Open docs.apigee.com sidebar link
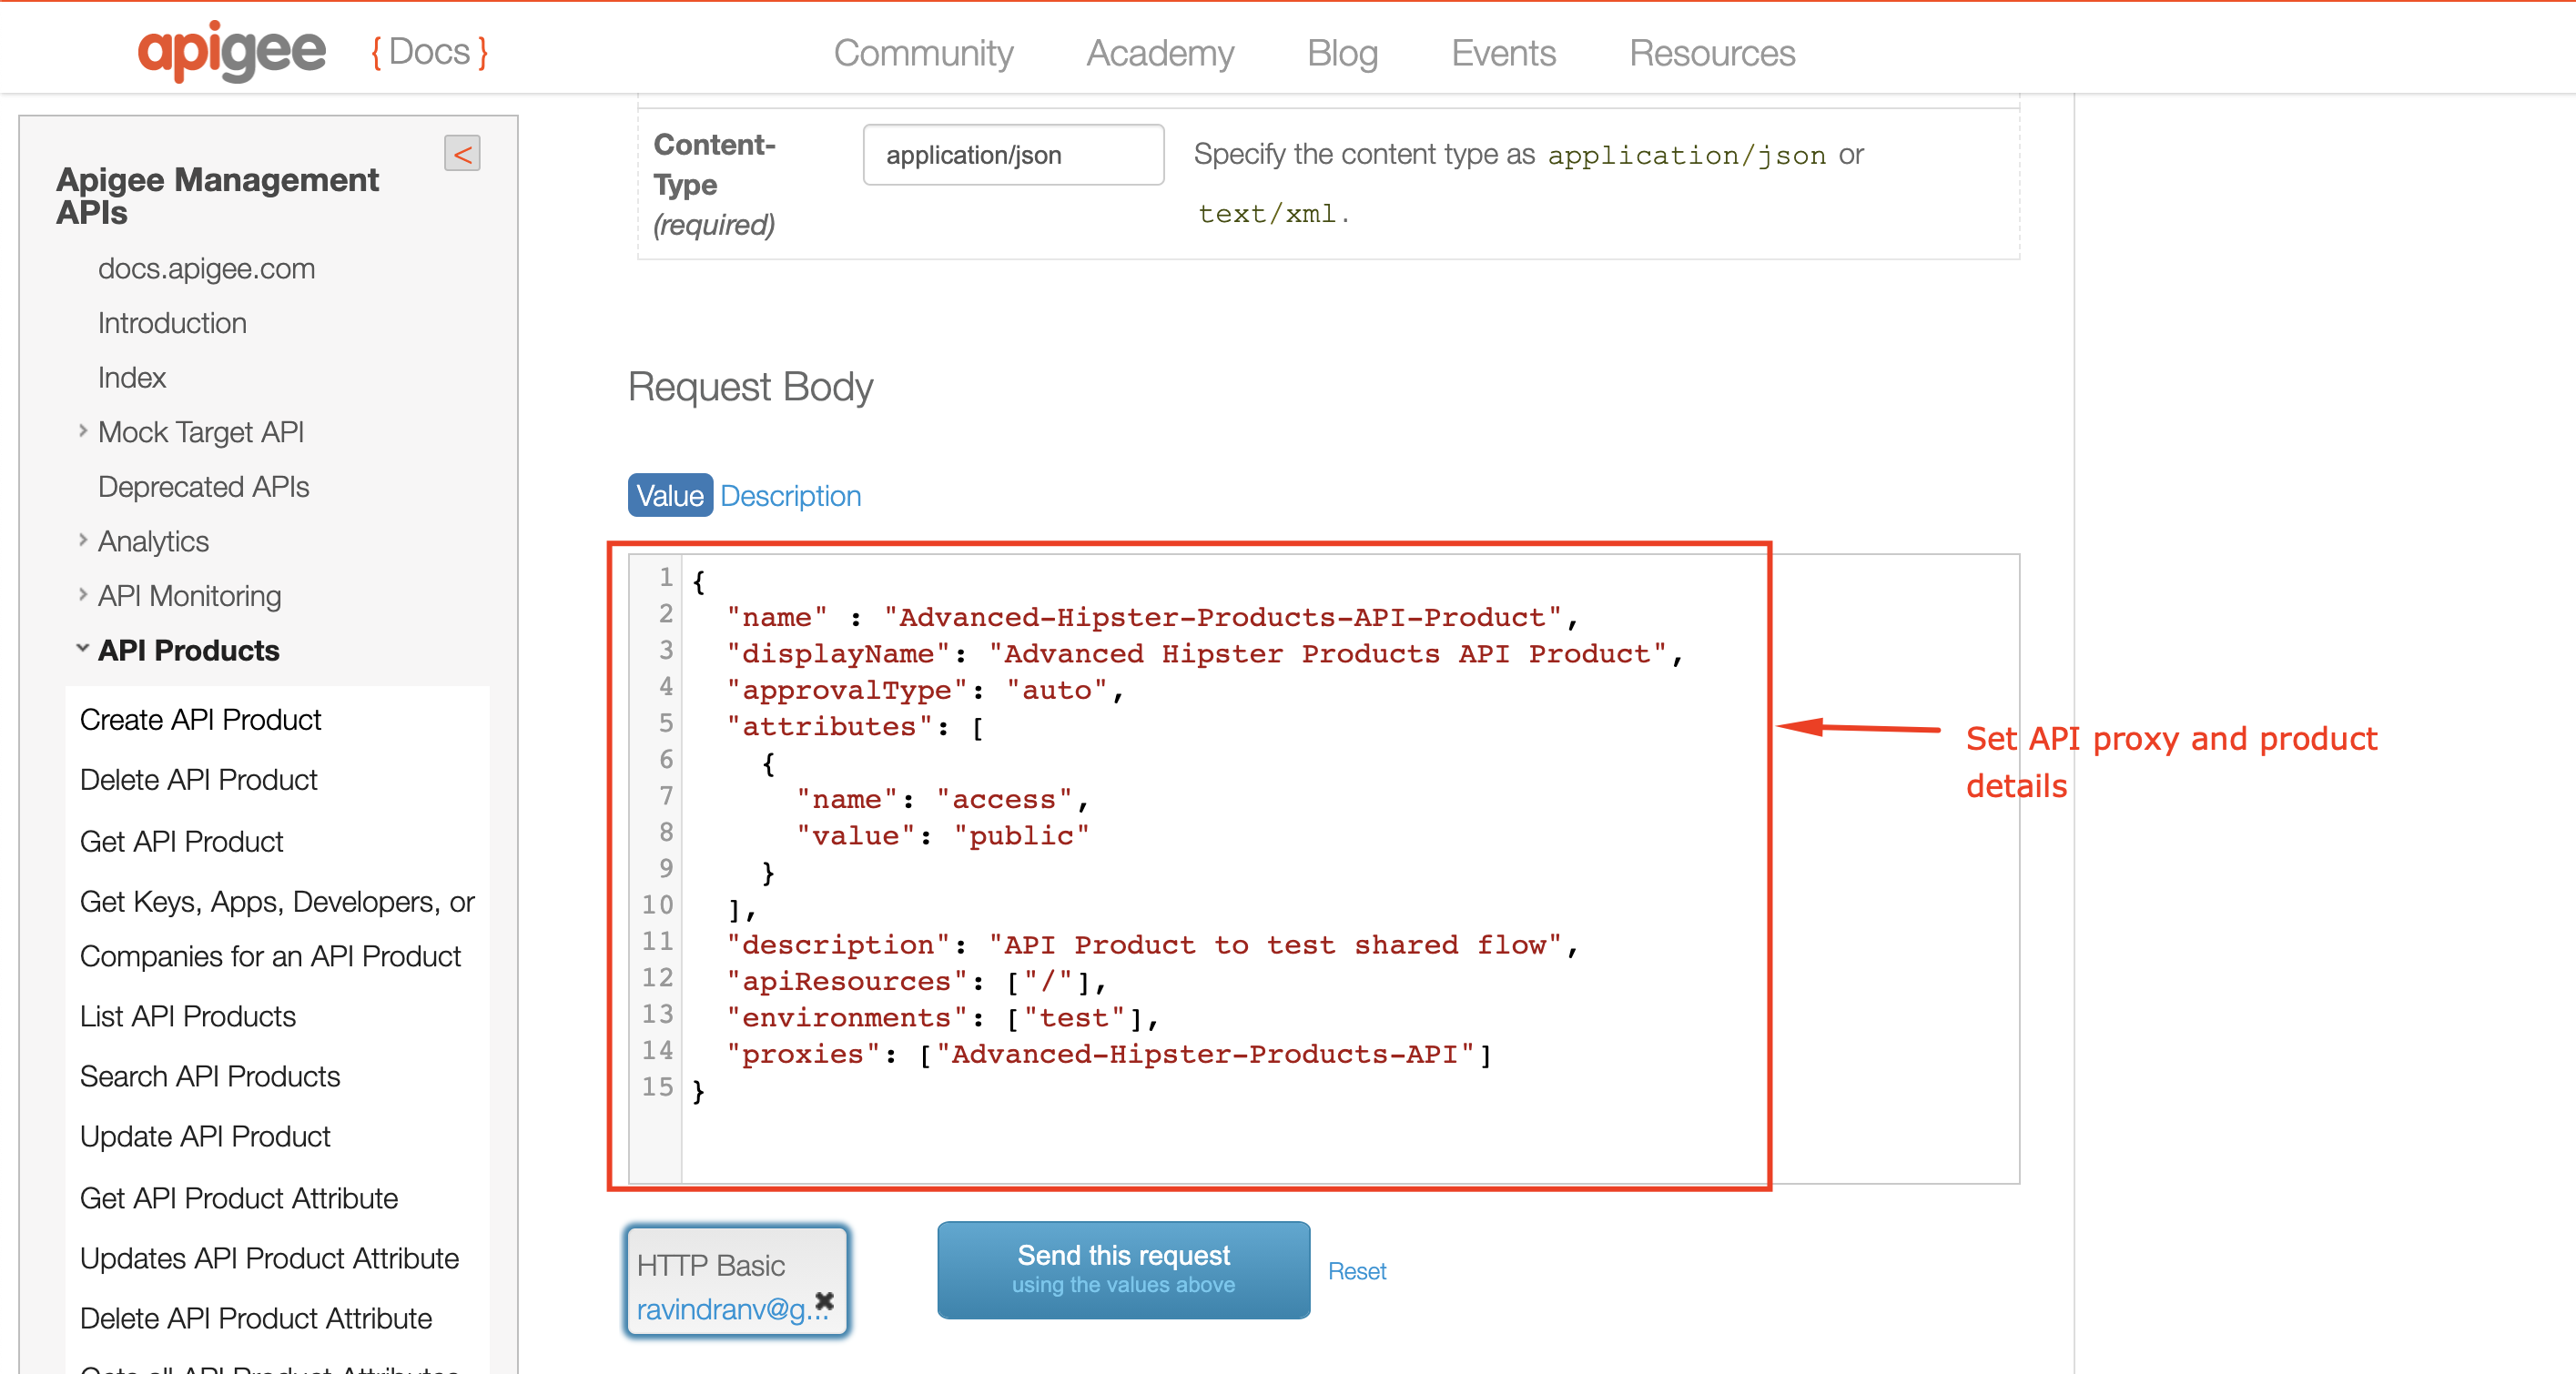 point(206,268)
